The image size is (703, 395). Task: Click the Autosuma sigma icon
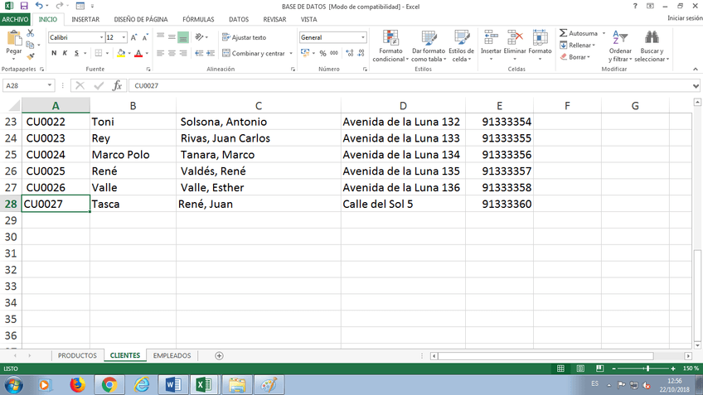click(x=564, y=34)
